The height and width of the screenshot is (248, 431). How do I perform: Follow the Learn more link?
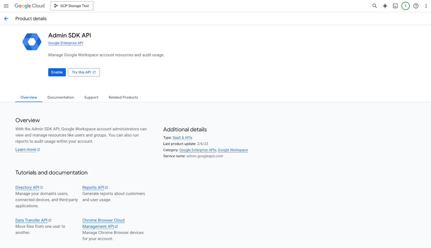[26, 150]
